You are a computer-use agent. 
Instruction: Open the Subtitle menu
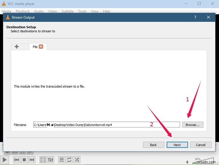68,11
